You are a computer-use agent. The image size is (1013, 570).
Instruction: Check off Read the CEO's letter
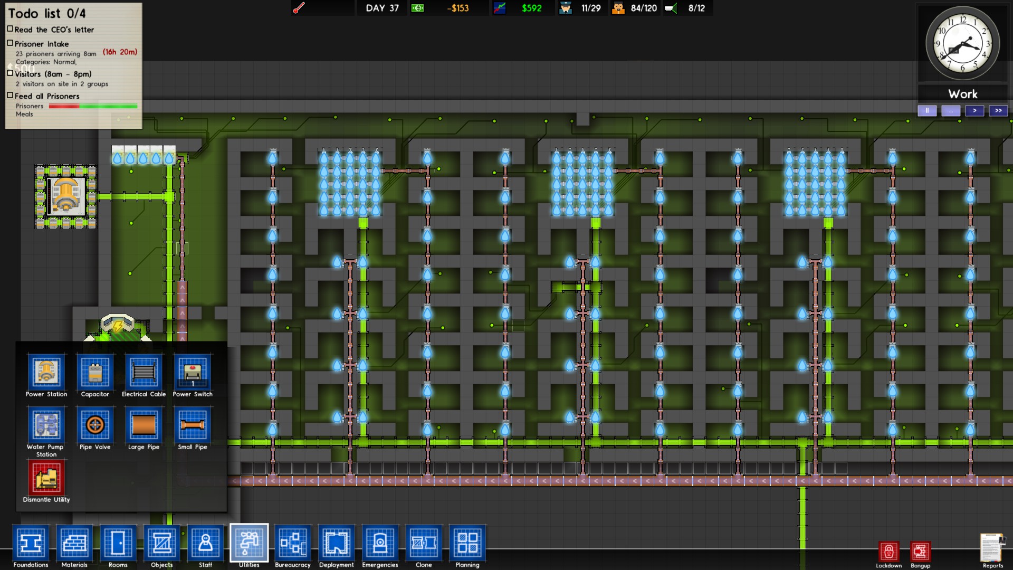10,29
